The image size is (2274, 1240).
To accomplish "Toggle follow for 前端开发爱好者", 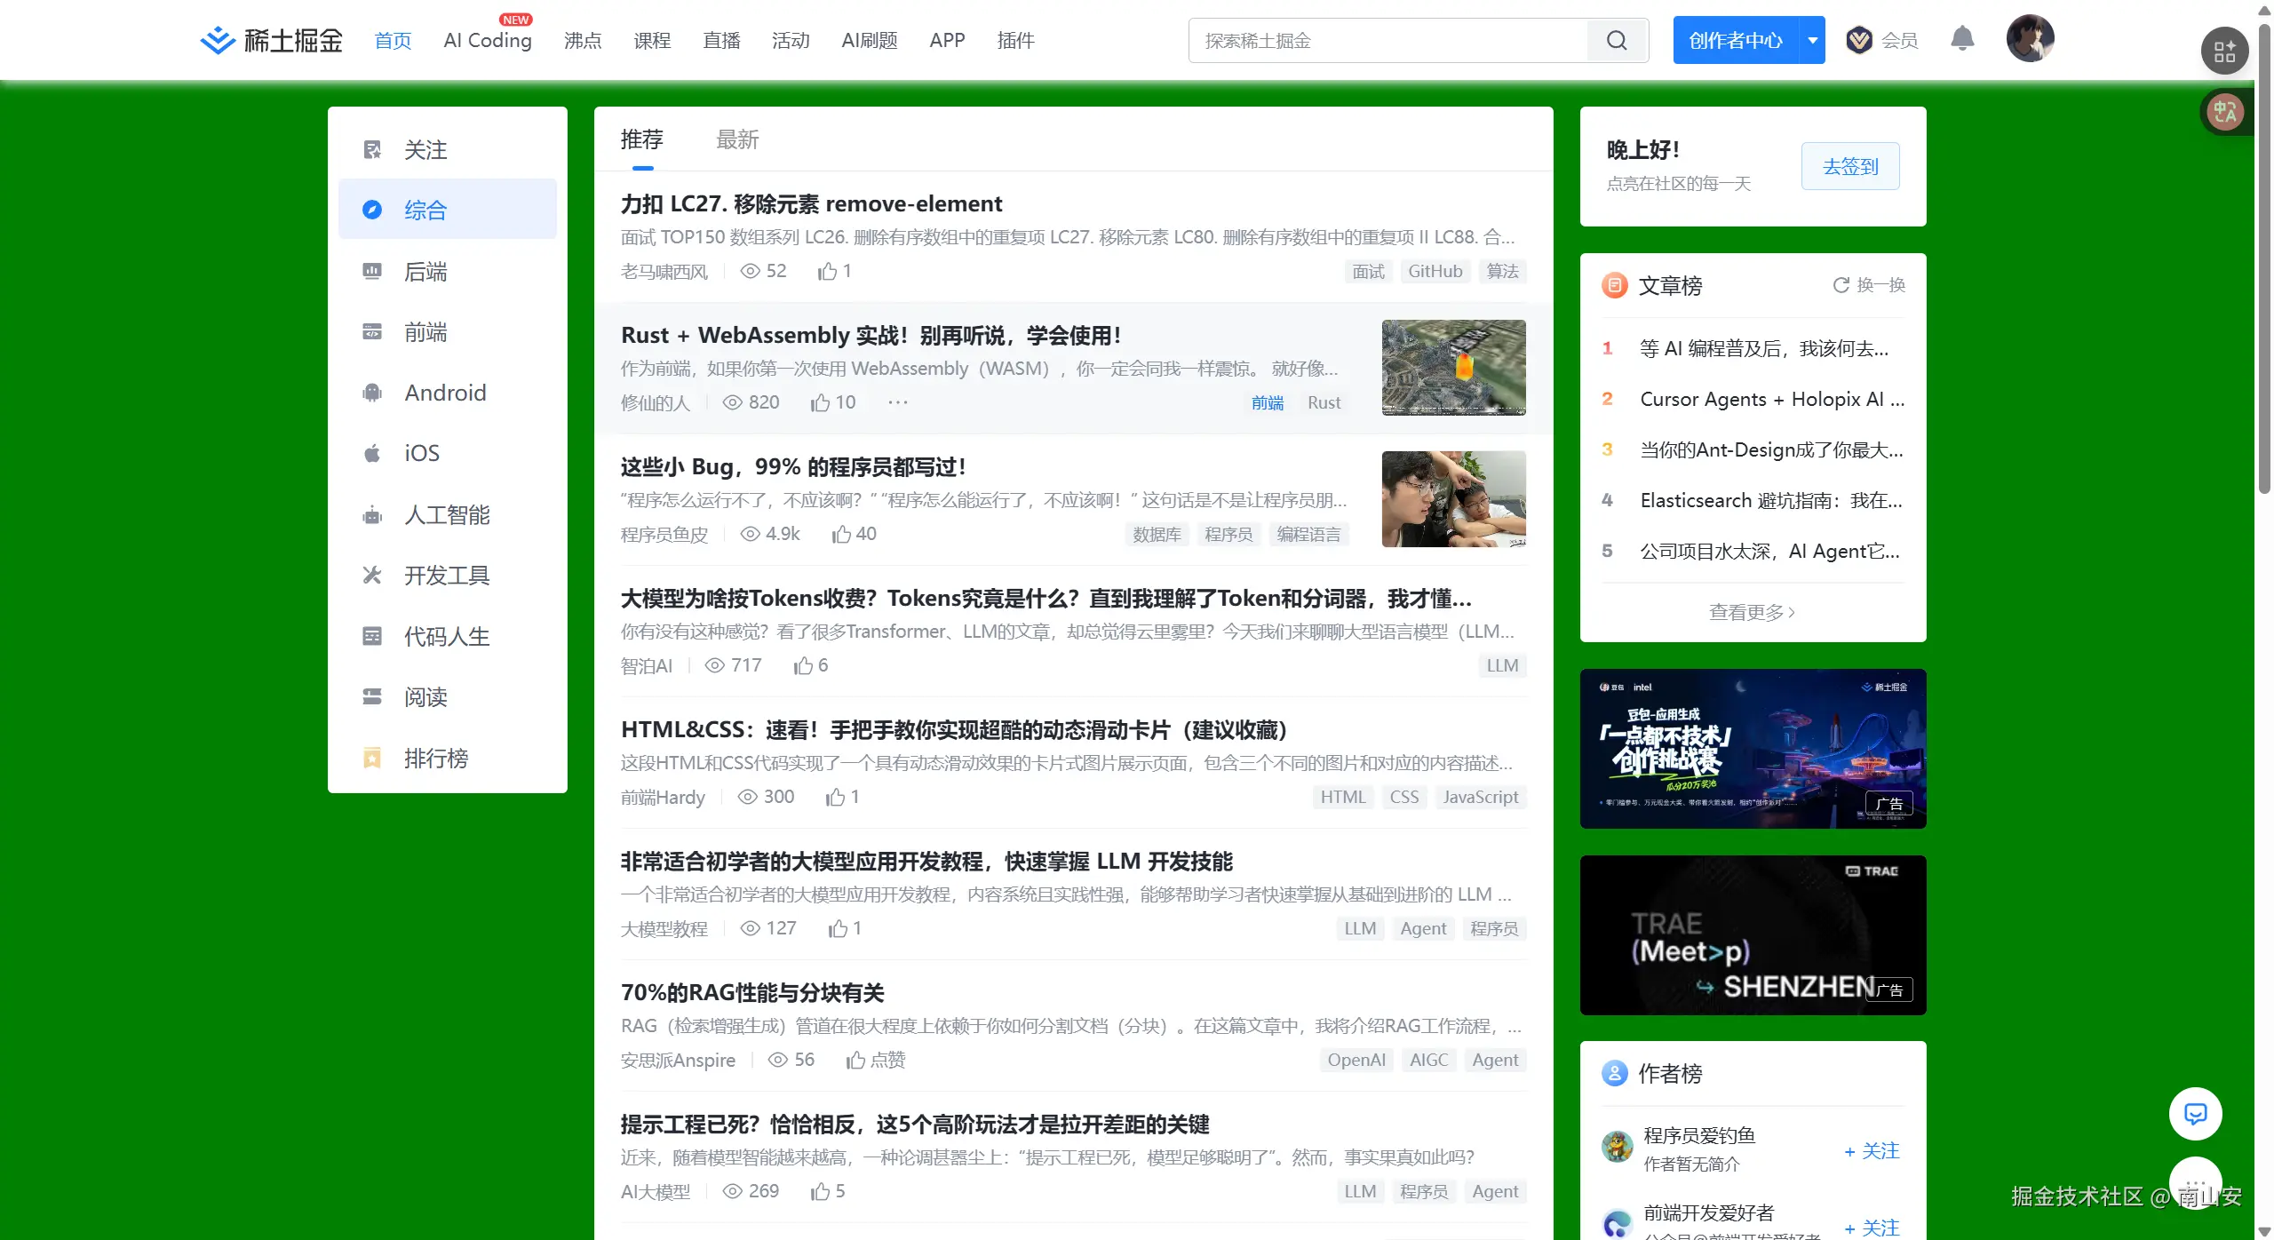I will point(1872,1228).
